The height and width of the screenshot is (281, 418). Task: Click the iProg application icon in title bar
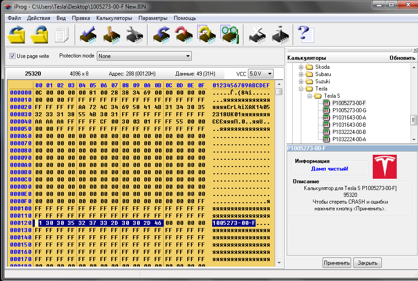(x=8, y=6)
